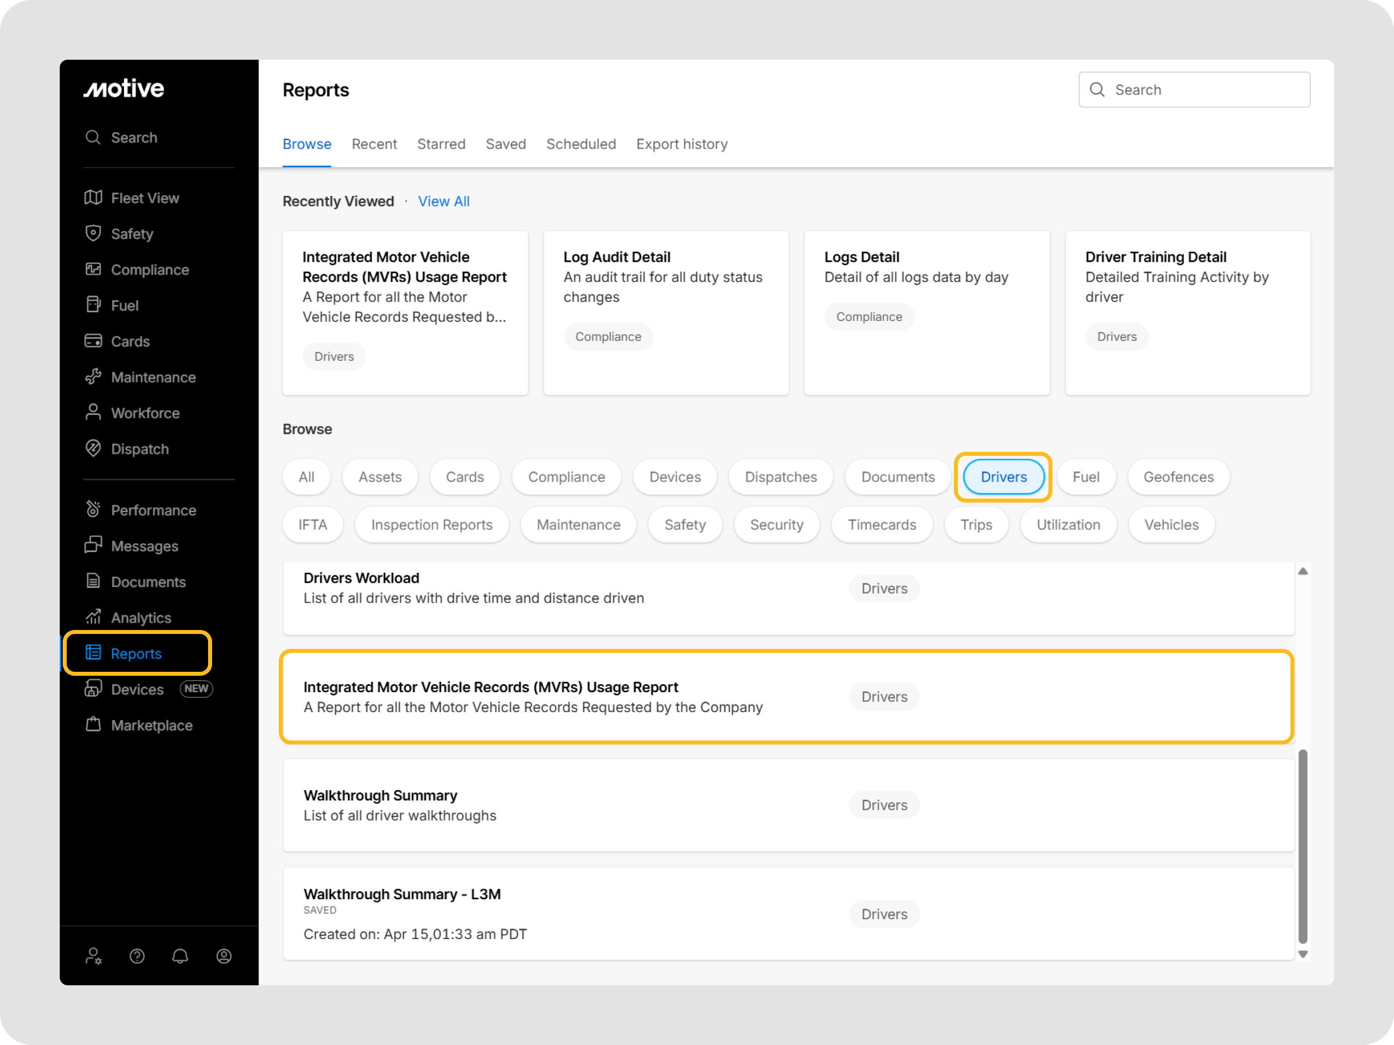The width and height of the screenshot is (1394, 1045).
Task: Open the Export history tab
Action: tap(681, 144)
